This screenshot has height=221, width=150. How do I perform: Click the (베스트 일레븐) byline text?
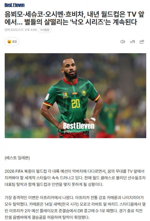click(17, 158)
